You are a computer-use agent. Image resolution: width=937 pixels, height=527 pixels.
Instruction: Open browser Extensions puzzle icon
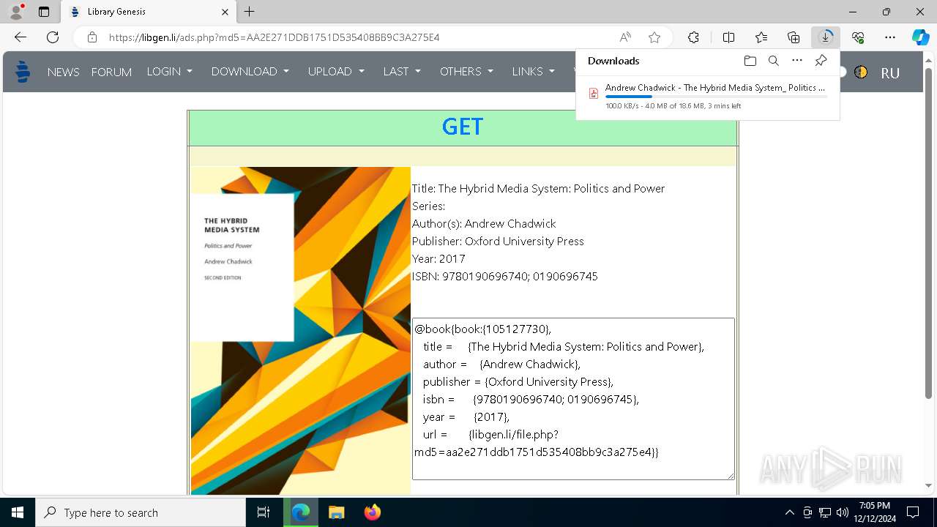693,37
